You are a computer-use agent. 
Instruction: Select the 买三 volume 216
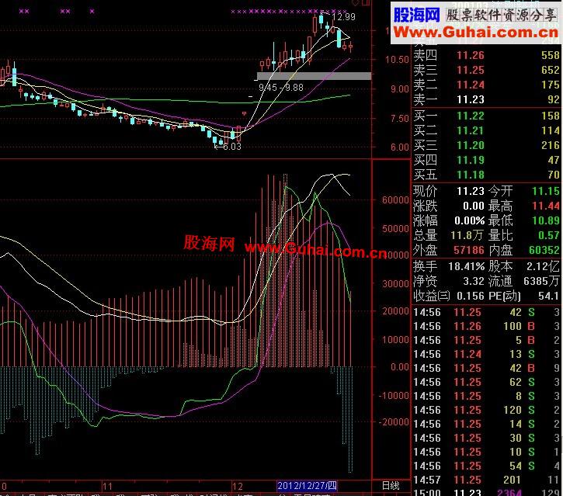click(x=551, y=145)
